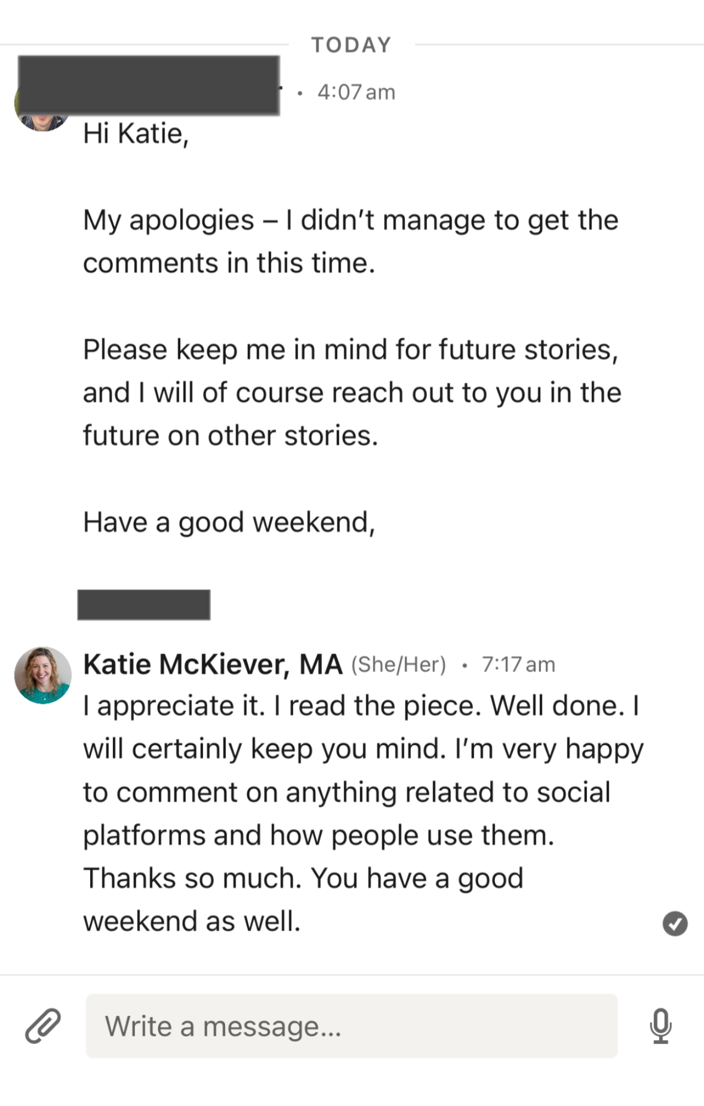Click the "My apologies" paragraph
This screenshot has width=704, height=1106.
(x=350, y=241)
